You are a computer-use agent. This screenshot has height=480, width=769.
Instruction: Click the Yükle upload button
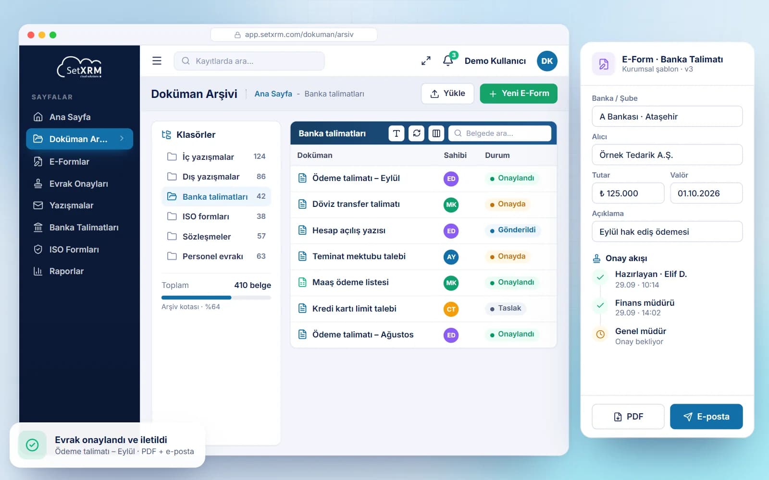tap(447, 94)
